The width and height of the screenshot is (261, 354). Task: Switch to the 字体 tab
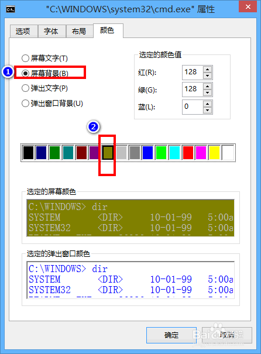pyautogui.click(x=51, y=31)
